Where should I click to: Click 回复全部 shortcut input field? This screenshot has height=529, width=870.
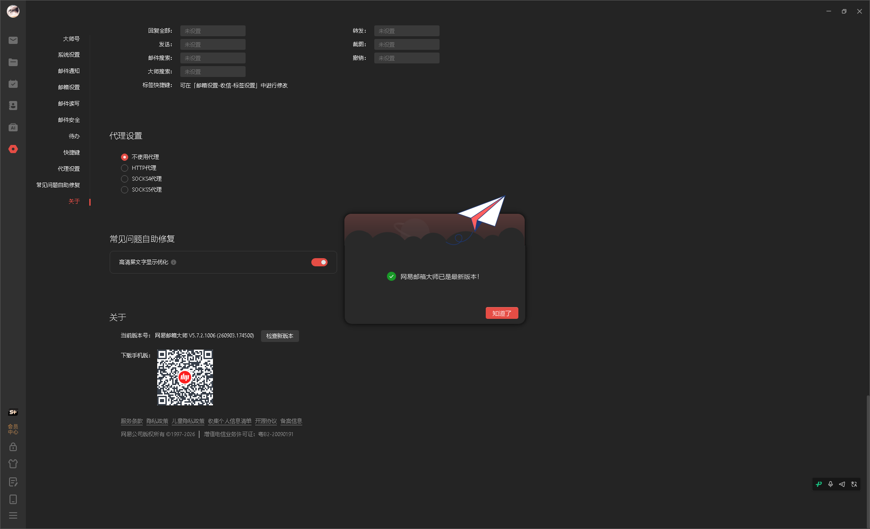coord(213,31)
